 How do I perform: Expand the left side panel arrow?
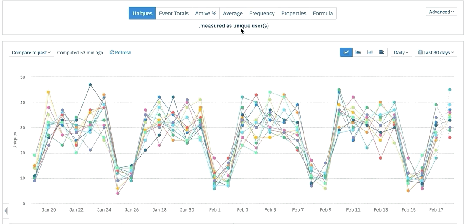pyautogui.click(x=6, y=211)
